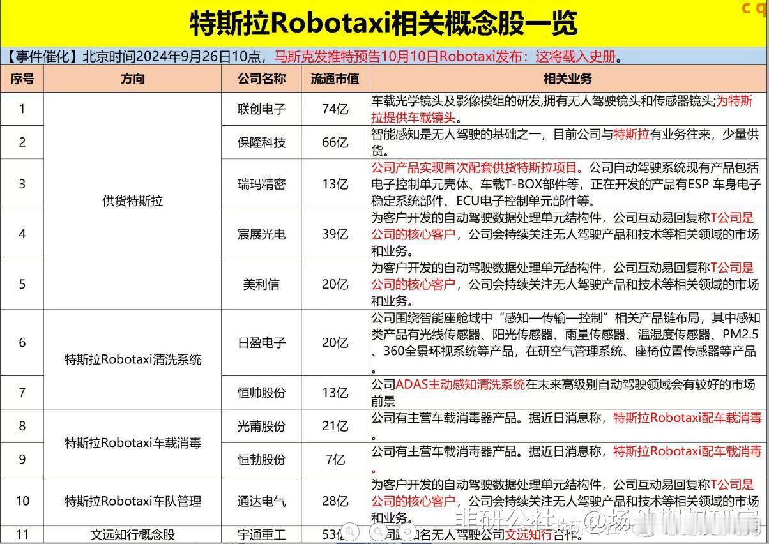
Task: Click 恒帅股份's ADAS主动感知清洗系统 description
Action: 568,393
